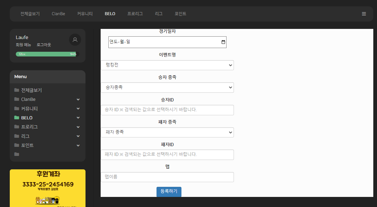Open the 이벤트명 dropdown showing 랭킹전
The height and width of the screenshot is (207, 377).
[167, 65]
